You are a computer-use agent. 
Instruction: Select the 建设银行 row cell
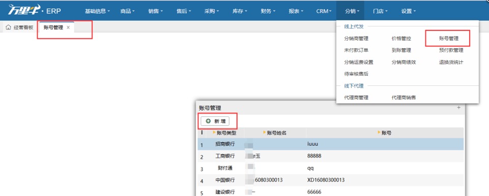point(225,192)
